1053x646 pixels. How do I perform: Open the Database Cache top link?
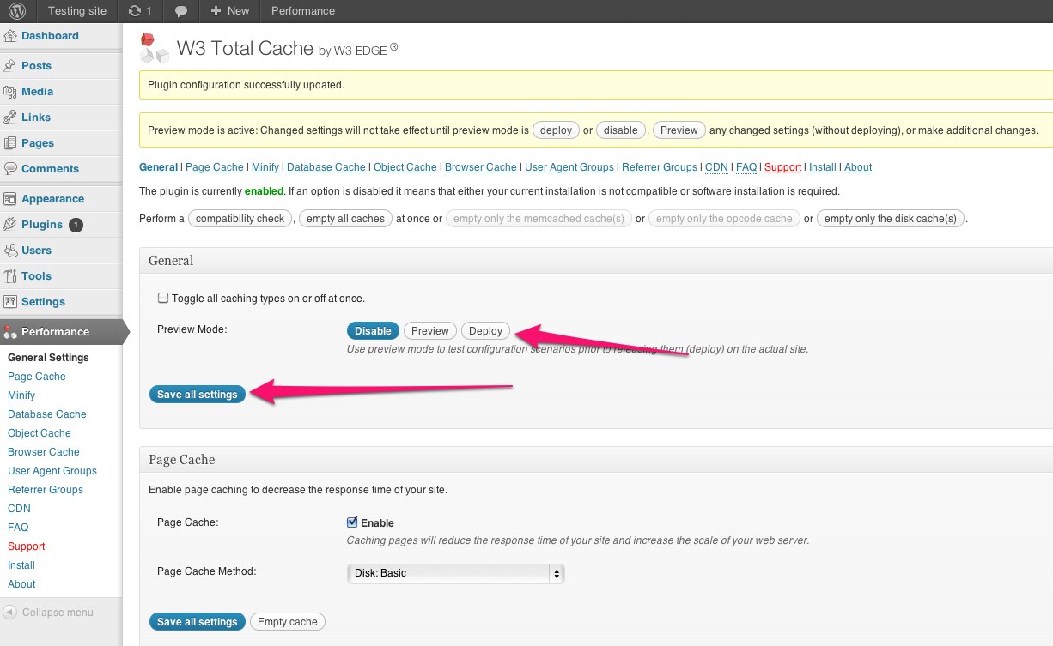pyautogui.click(x=326, y=167)
